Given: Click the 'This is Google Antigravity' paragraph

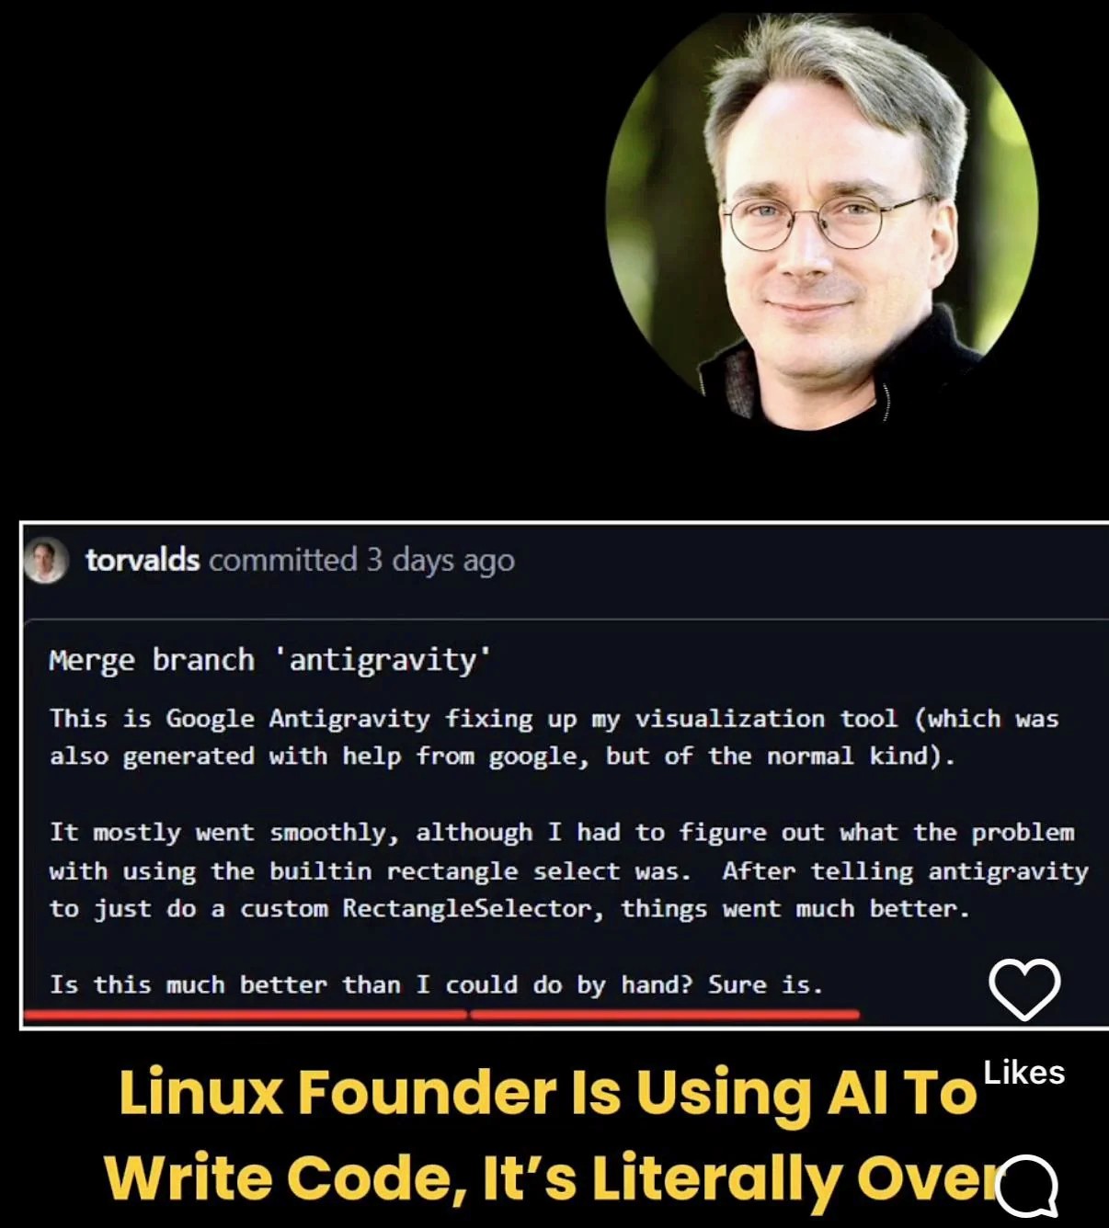Looking at the screenshot, I should 554,737.
